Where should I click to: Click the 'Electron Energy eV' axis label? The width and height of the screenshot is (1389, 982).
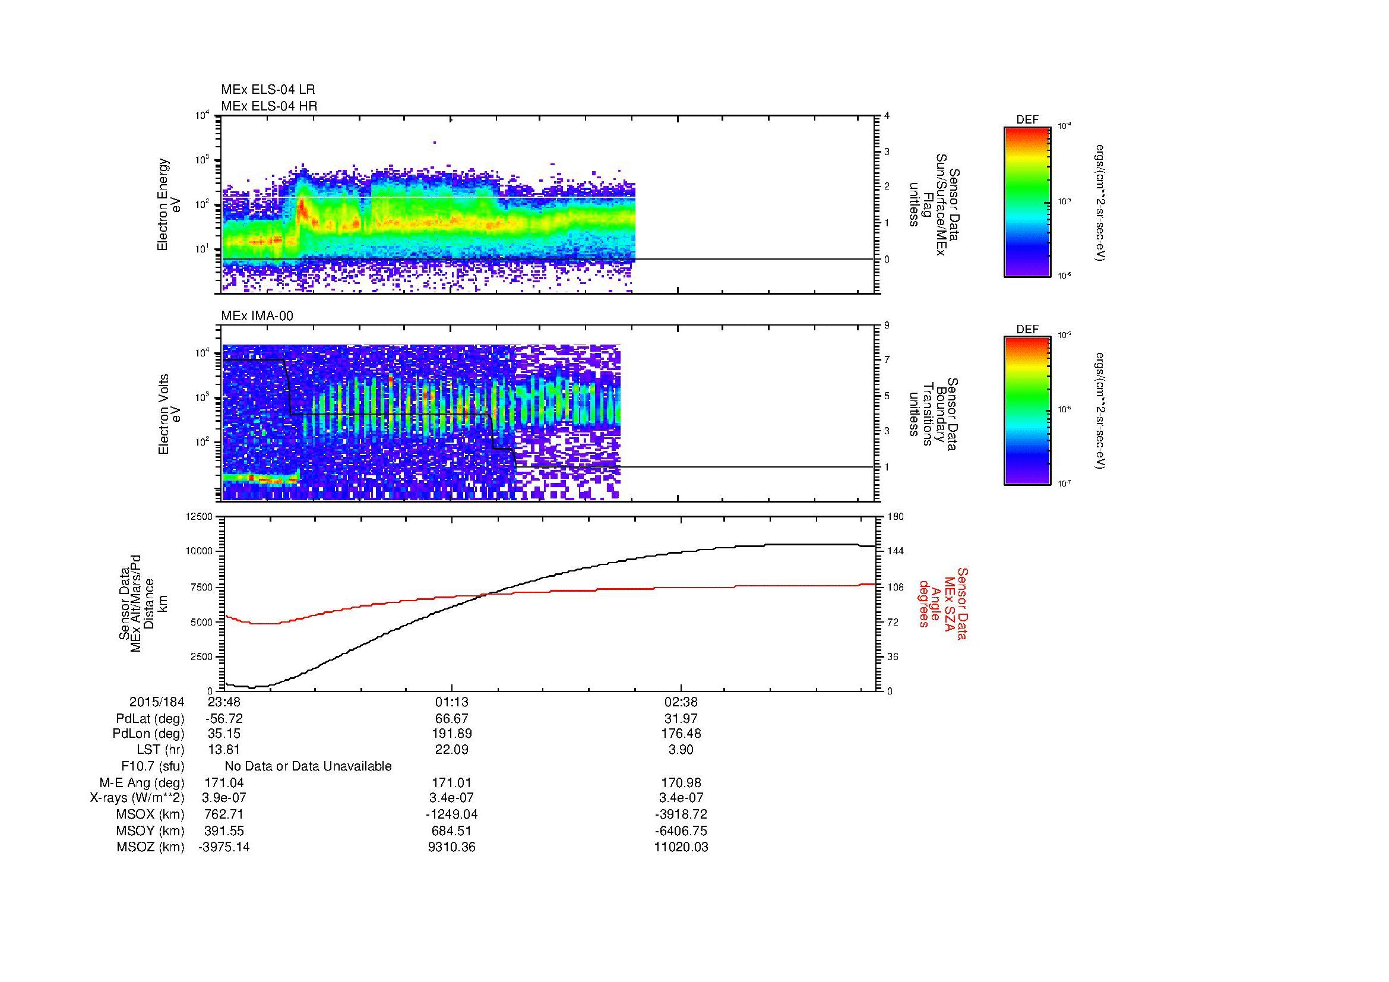click(169, 204)
